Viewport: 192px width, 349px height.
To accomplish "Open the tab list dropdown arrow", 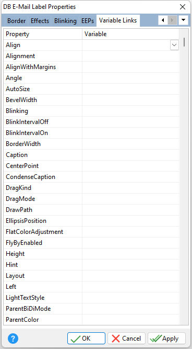I will coord(183,20).
